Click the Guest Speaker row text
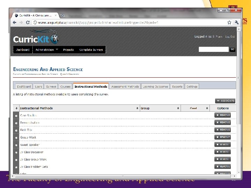This screenshot has width=251, height=188. tap(30, 145)
